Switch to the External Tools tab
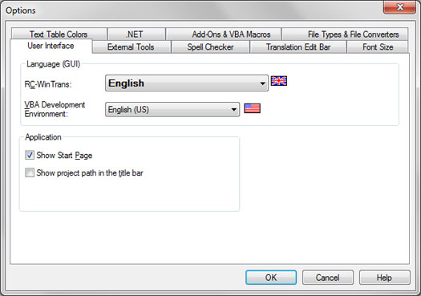The width and height of the screenshot is (421, 296). (x=132, y=47)
